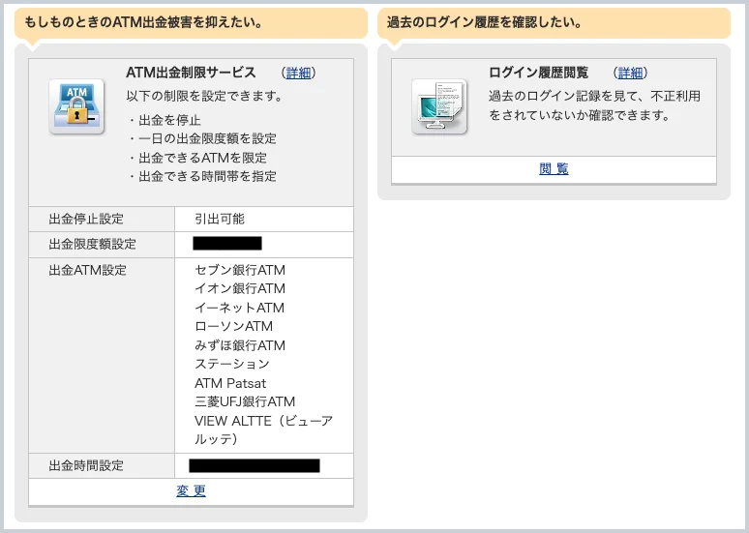The width and height of the screenshot is (749, 533).
Task: Click the login history monitor document icon
Action: 439,106
